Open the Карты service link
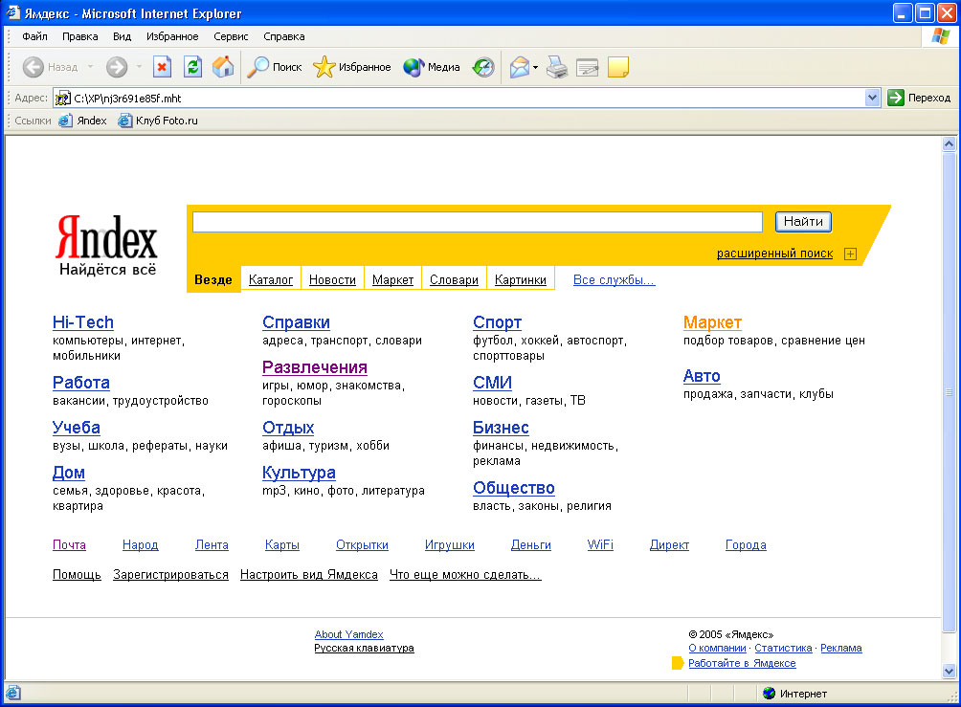961x707 pixels. pyautogui.click(x=282, y=544)
